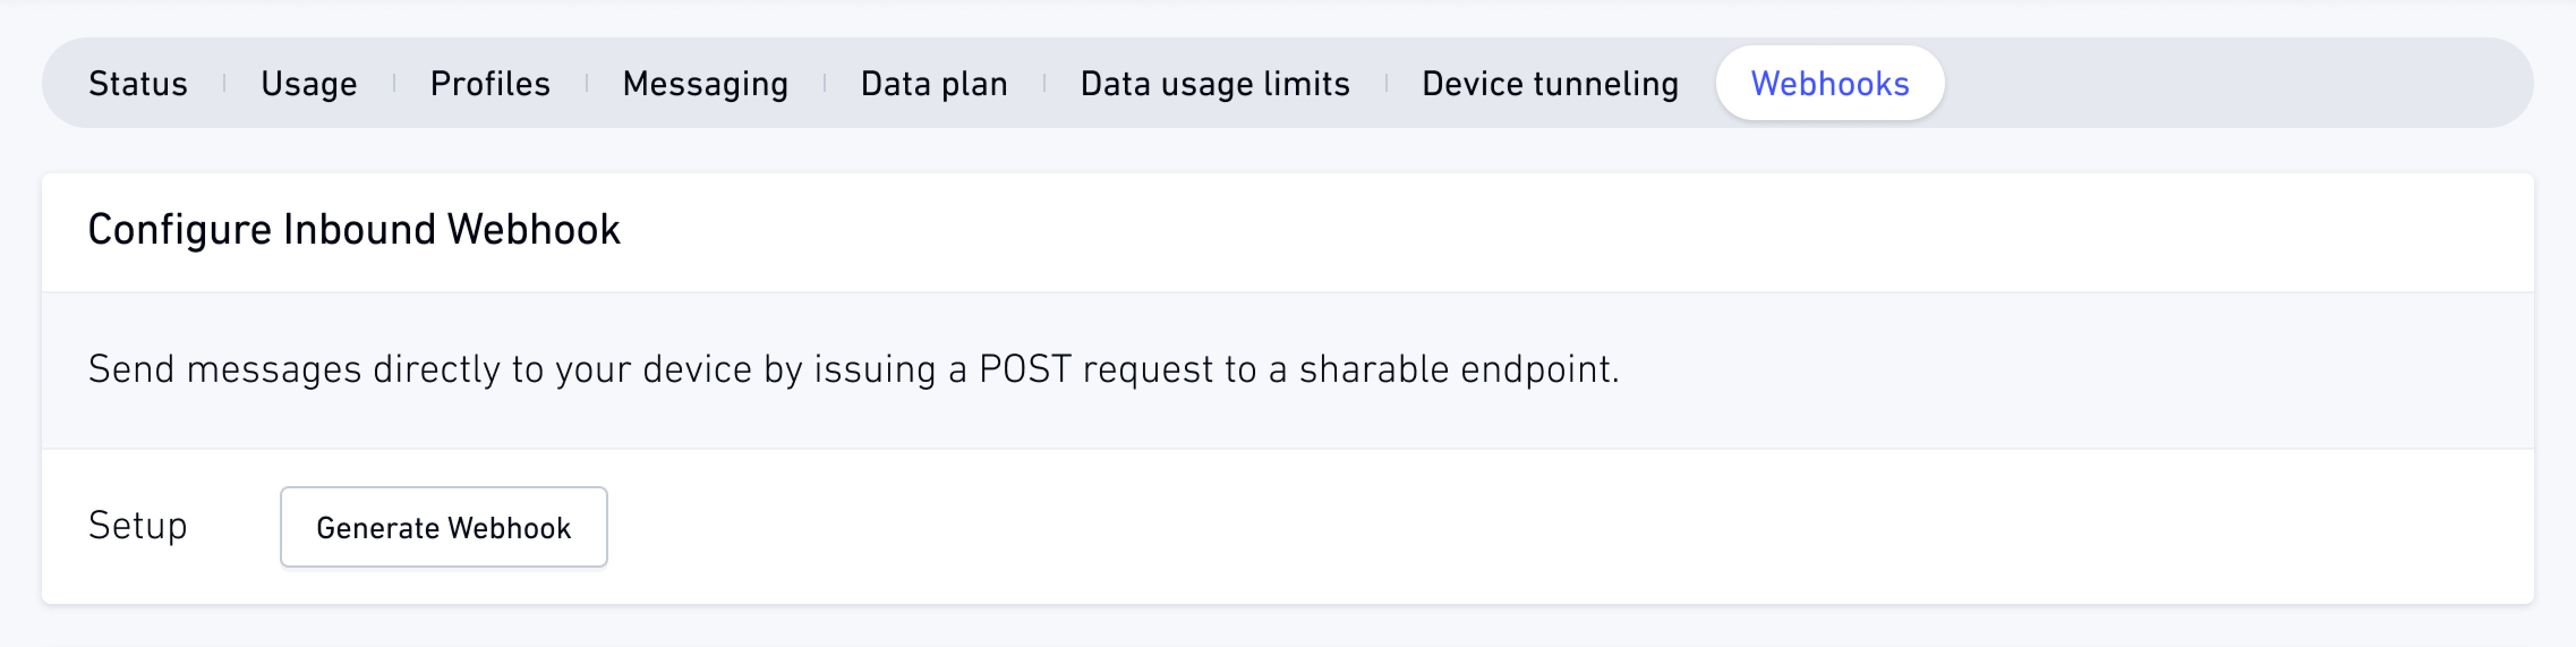The height and width of the screenshot is (647, 2576).
Task: Click the separator between Profiles and Messaging
Action: 587,83
